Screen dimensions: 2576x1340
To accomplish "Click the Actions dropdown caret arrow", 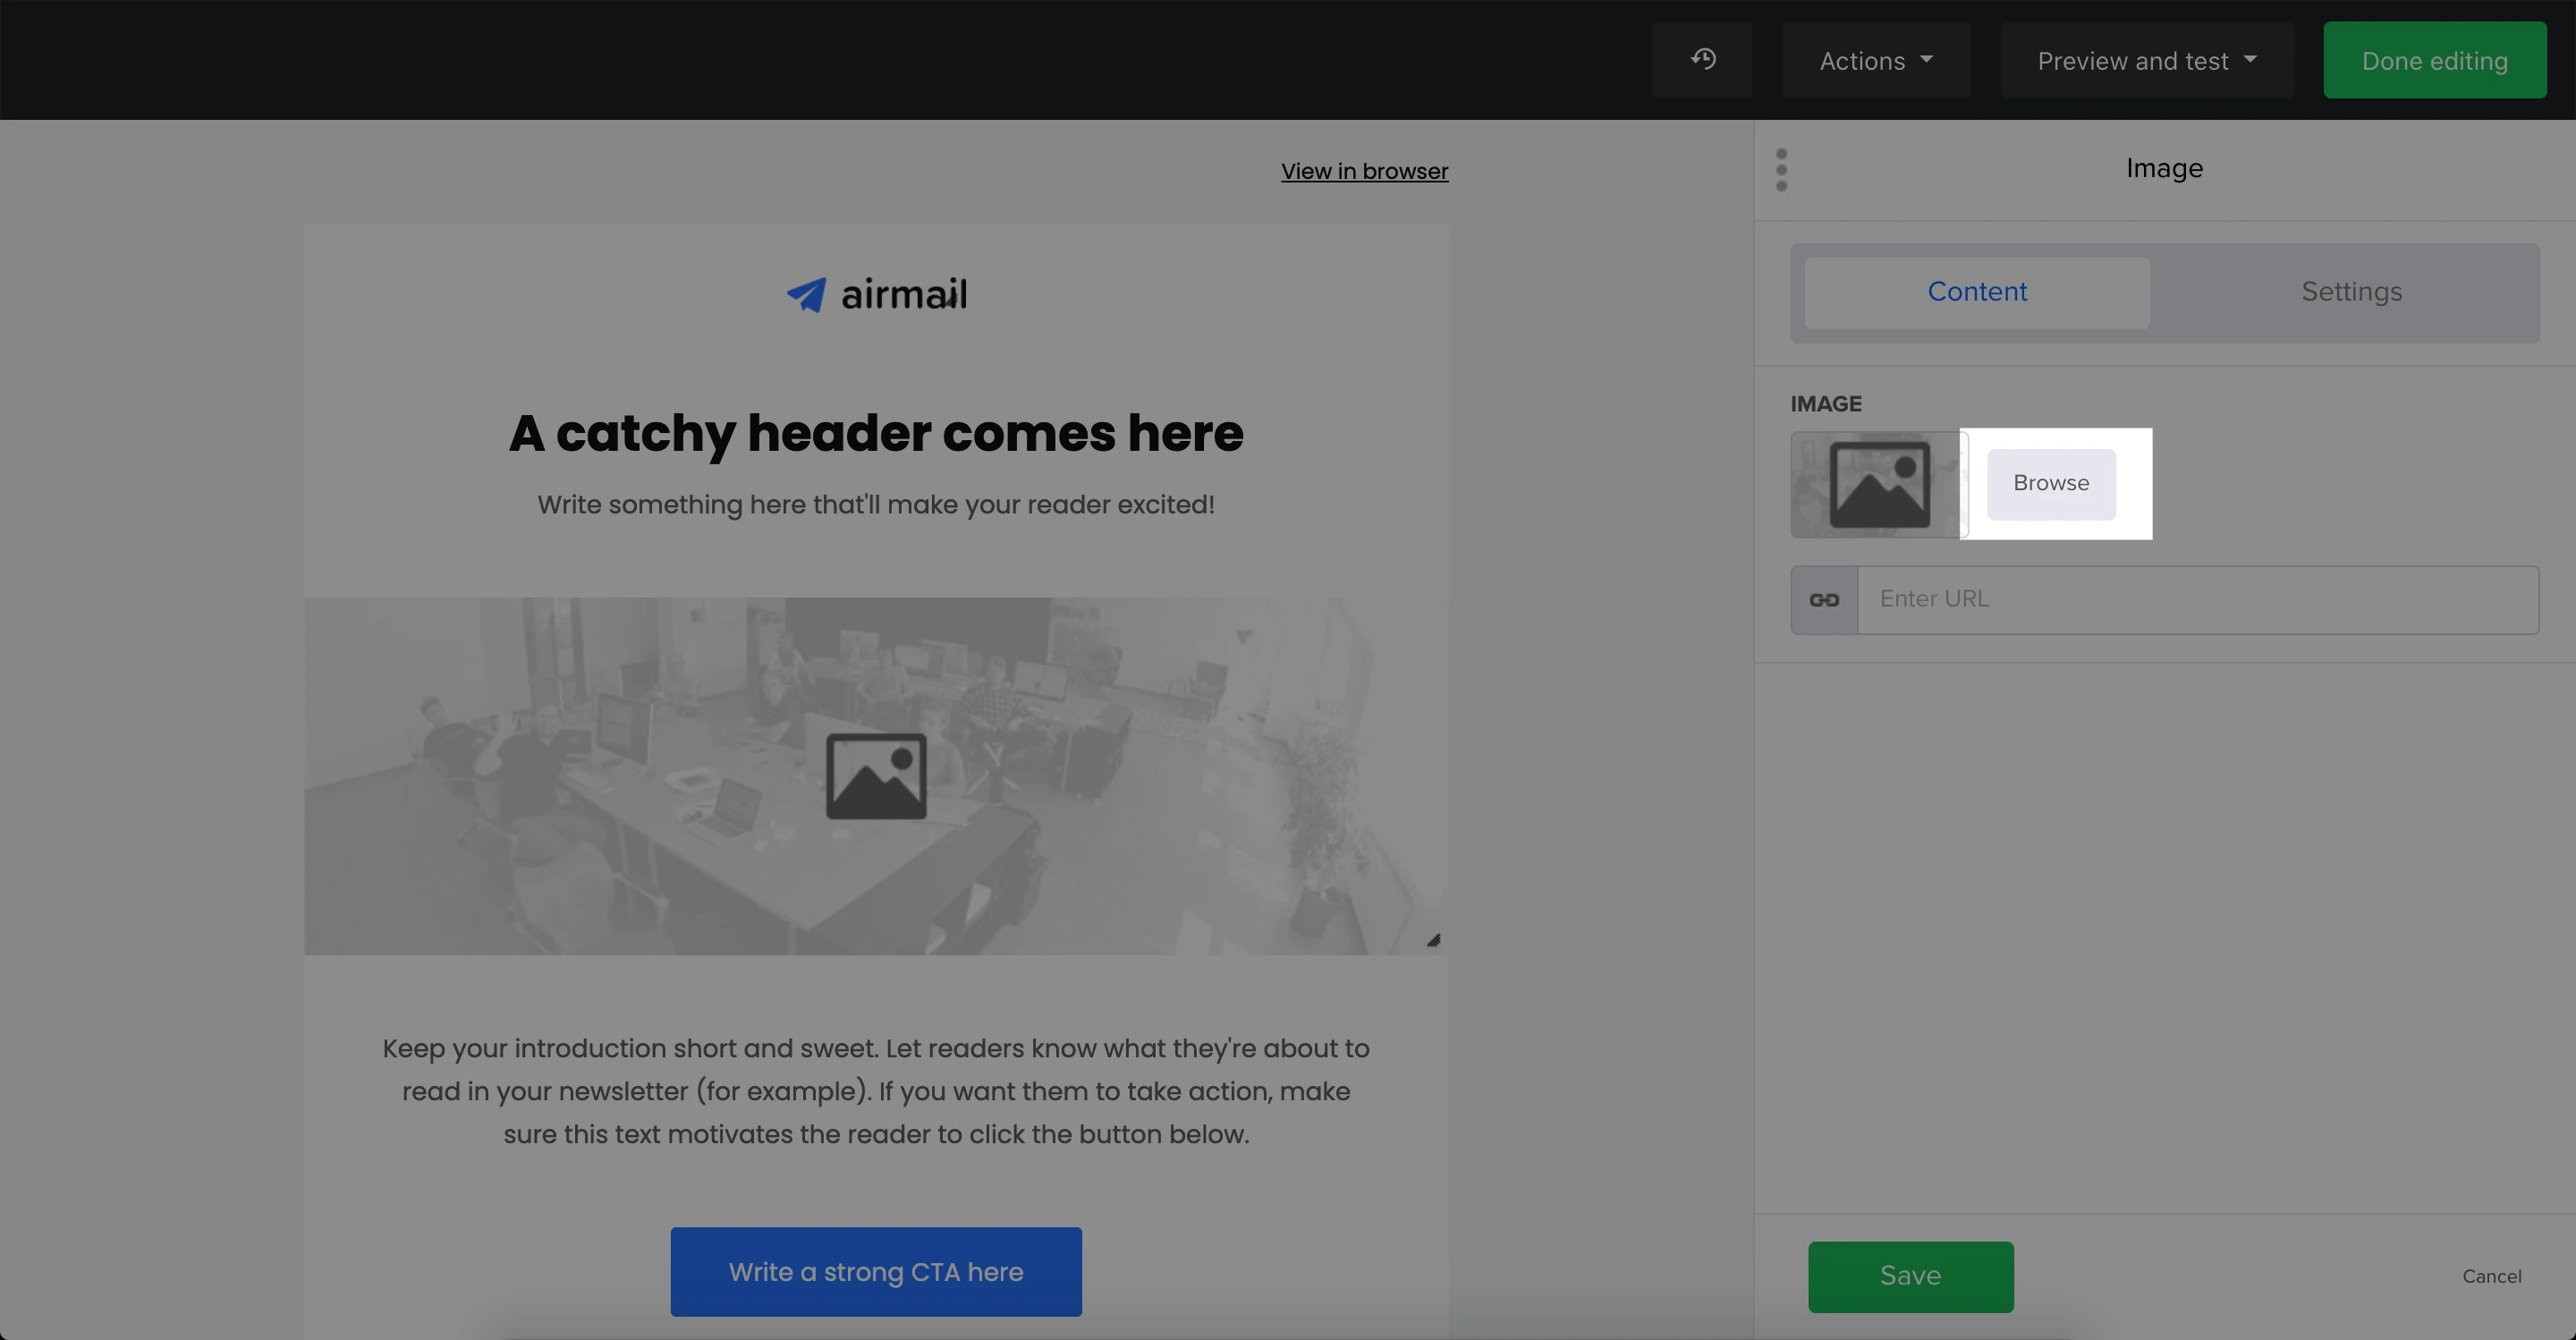I will coord(1927,60).
